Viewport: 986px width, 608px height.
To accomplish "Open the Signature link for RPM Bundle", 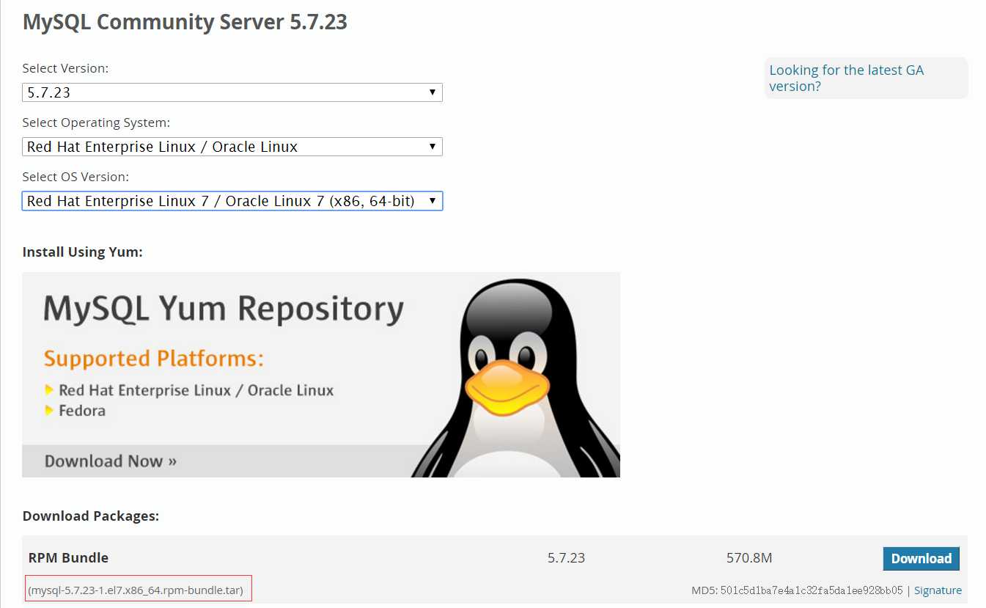I will click(938, 590).
